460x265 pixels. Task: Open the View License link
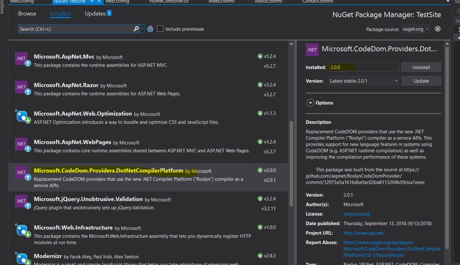[356, 214]
